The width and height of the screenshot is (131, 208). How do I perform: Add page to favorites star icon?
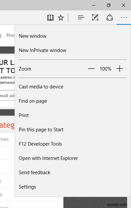coord(61,18)
